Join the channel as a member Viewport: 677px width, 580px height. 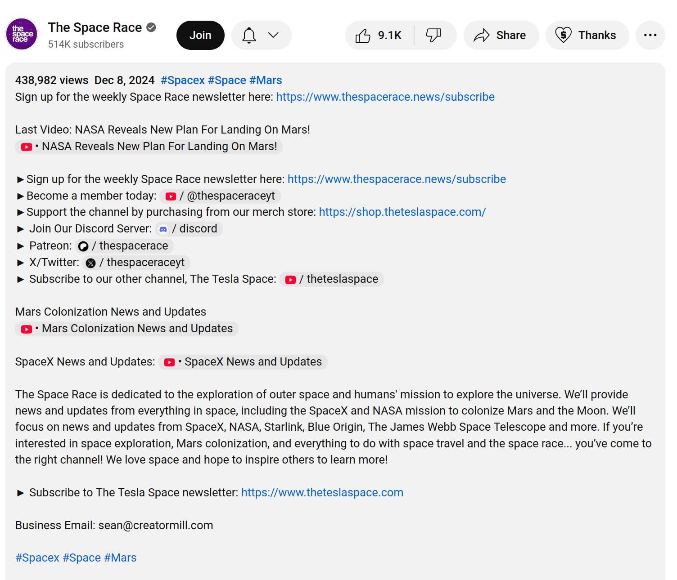(x=200, y=36)
